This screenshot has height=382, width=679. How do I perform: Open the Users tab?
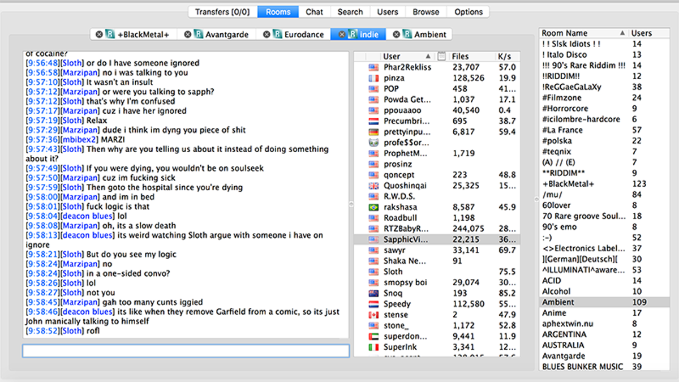[388, 11]
